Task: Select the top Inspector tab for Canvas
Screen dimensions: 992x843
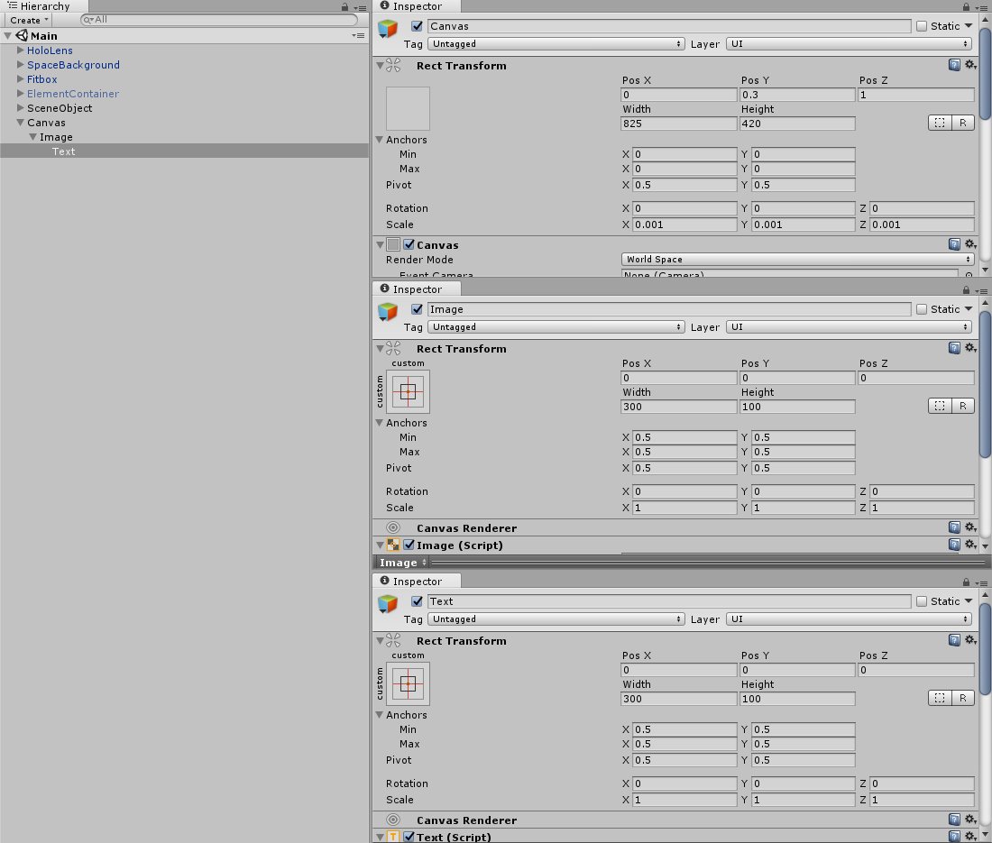Action: point(417,6)
